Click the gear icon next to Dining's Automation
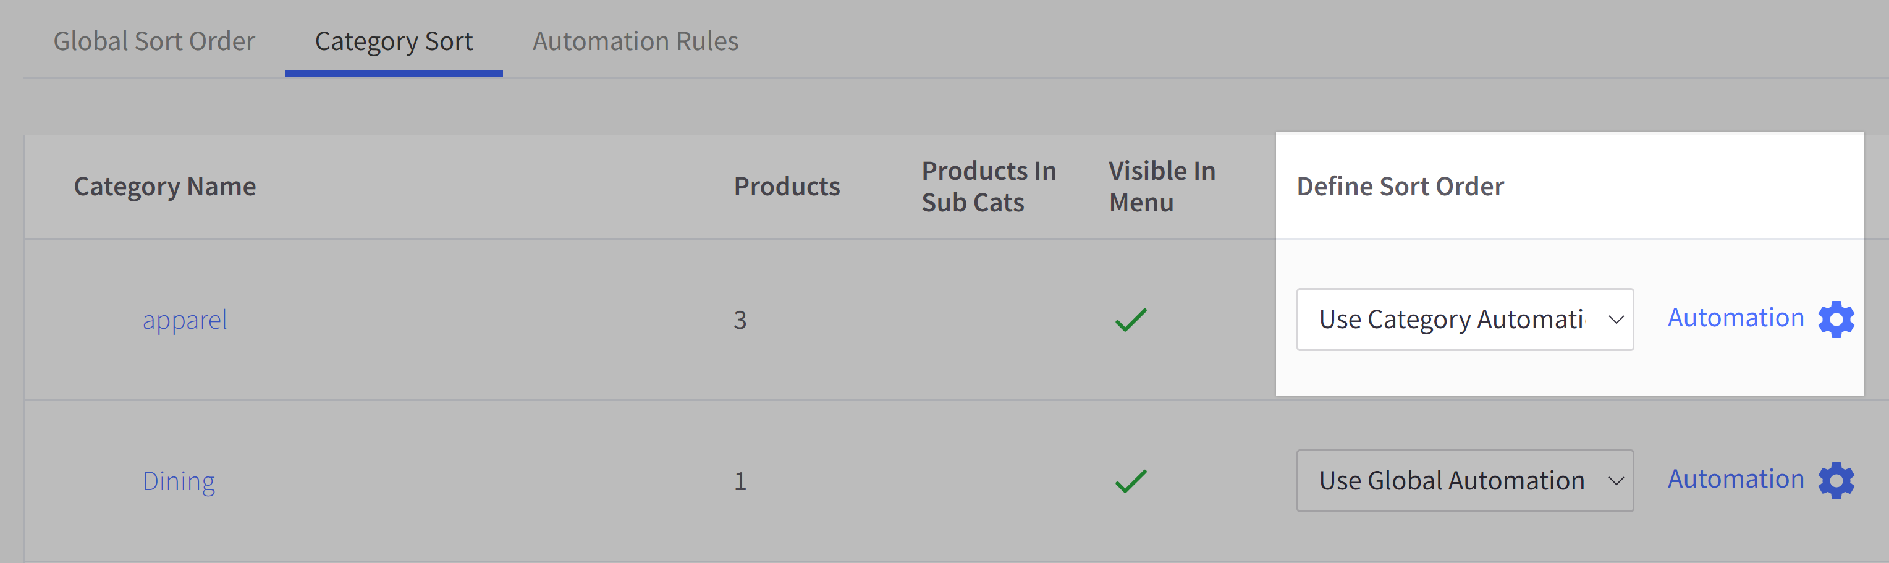 pyautogui.click(x=1836, y=480)
